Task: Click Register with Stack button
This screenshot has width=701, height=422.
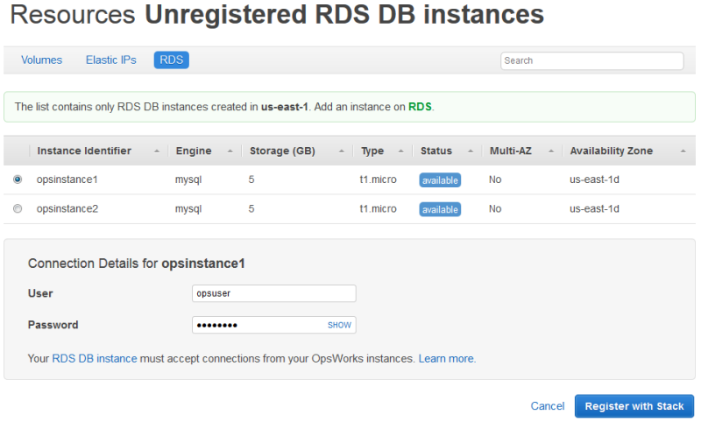Action: (x=634, y=406)
